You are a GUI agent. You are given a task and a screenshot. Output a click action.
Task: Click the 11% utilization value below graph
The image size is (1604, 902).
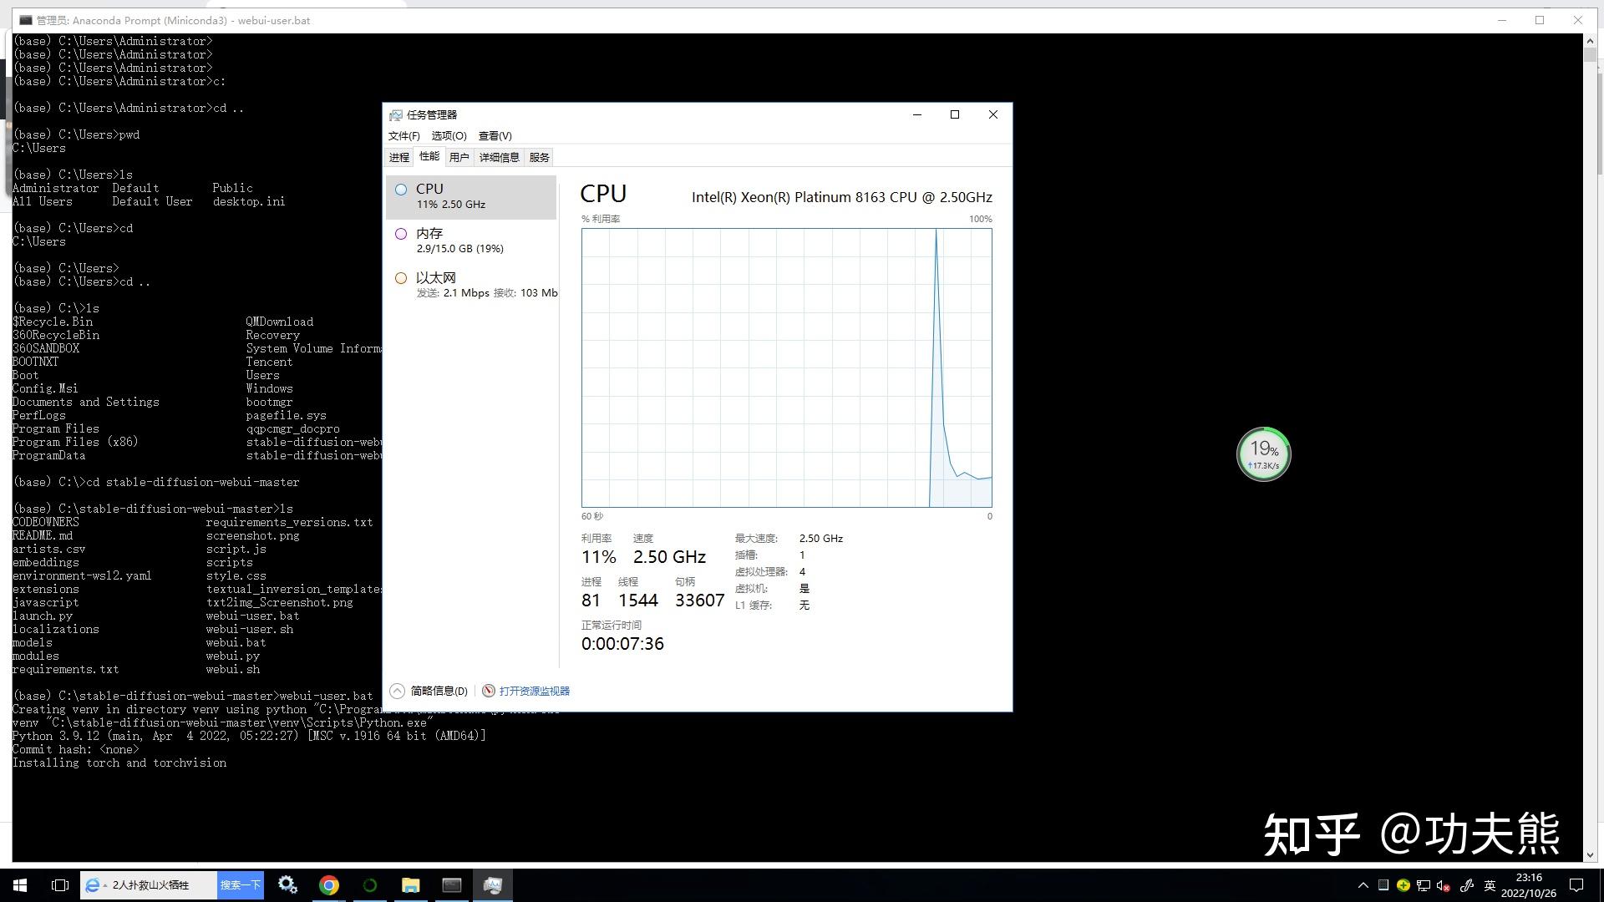(599, 557)
